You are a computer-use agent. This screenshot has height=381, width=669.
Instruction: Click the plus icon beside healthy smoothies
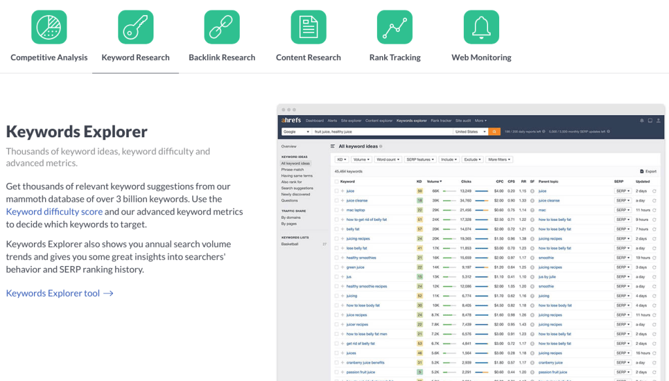pyautogui.click(x=342, y=257)
